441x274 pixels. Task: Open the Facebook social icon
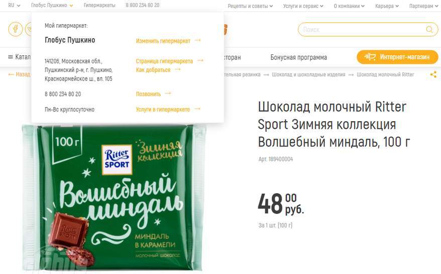pos(16,29)
